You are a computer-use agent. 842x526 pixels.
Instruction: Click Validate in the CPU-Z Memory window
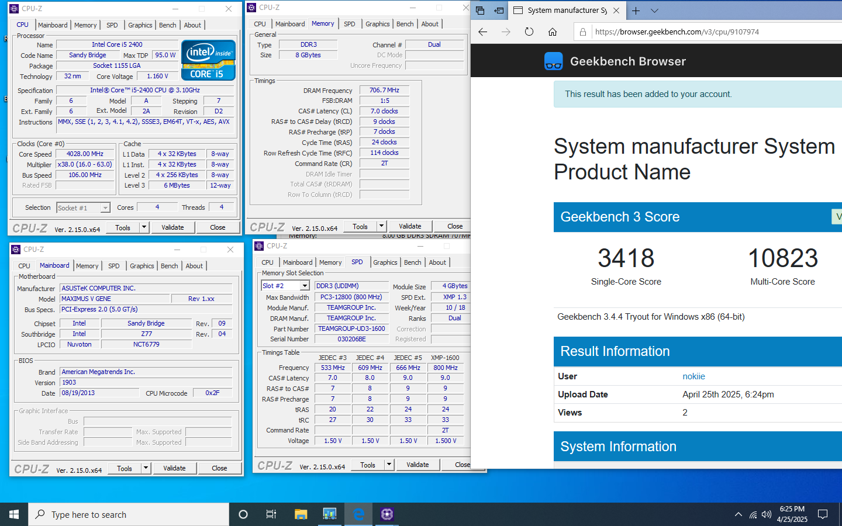410,226
